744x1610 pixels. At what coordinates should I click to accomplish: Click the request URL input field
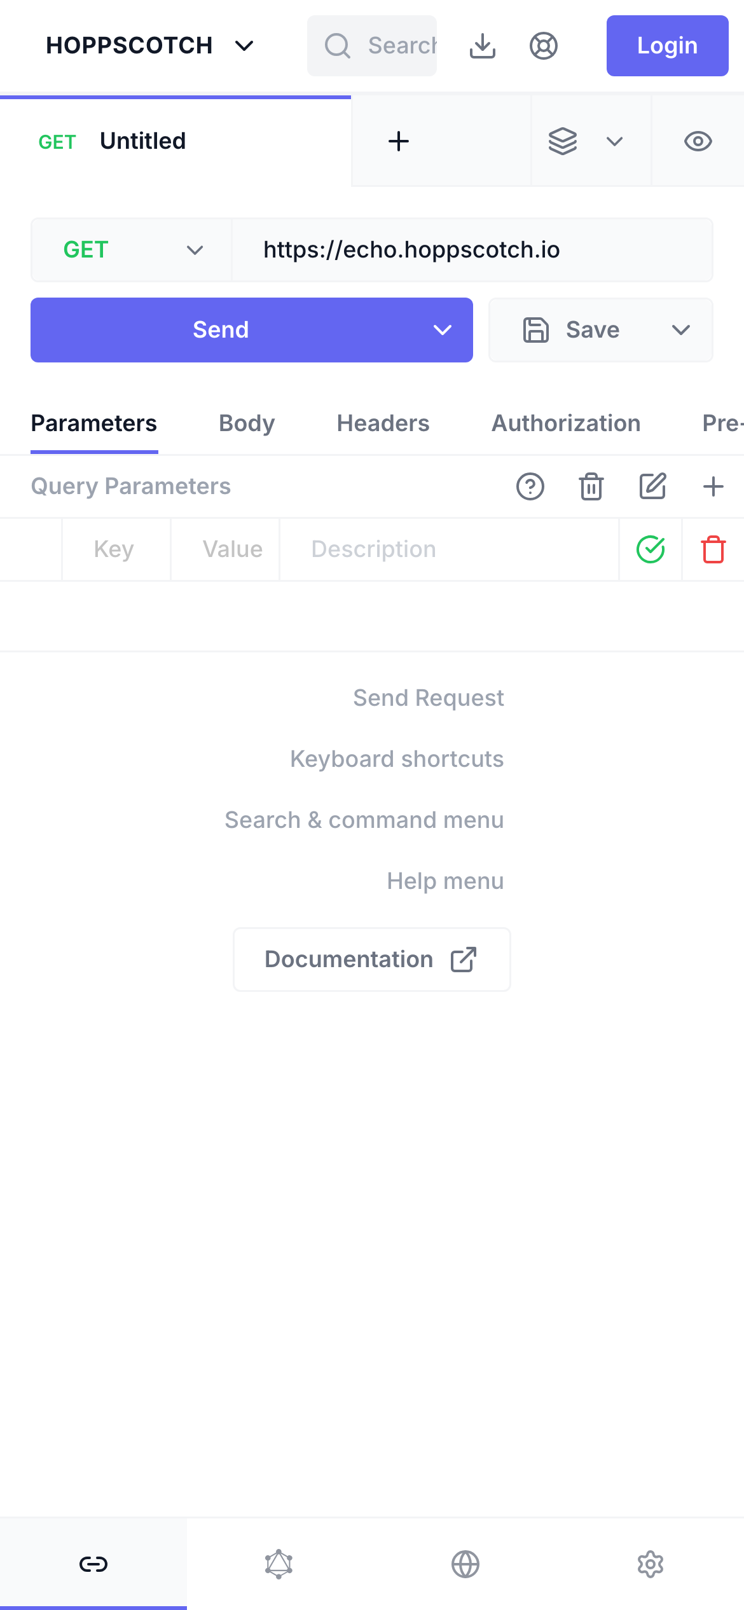tap(472, 250)
